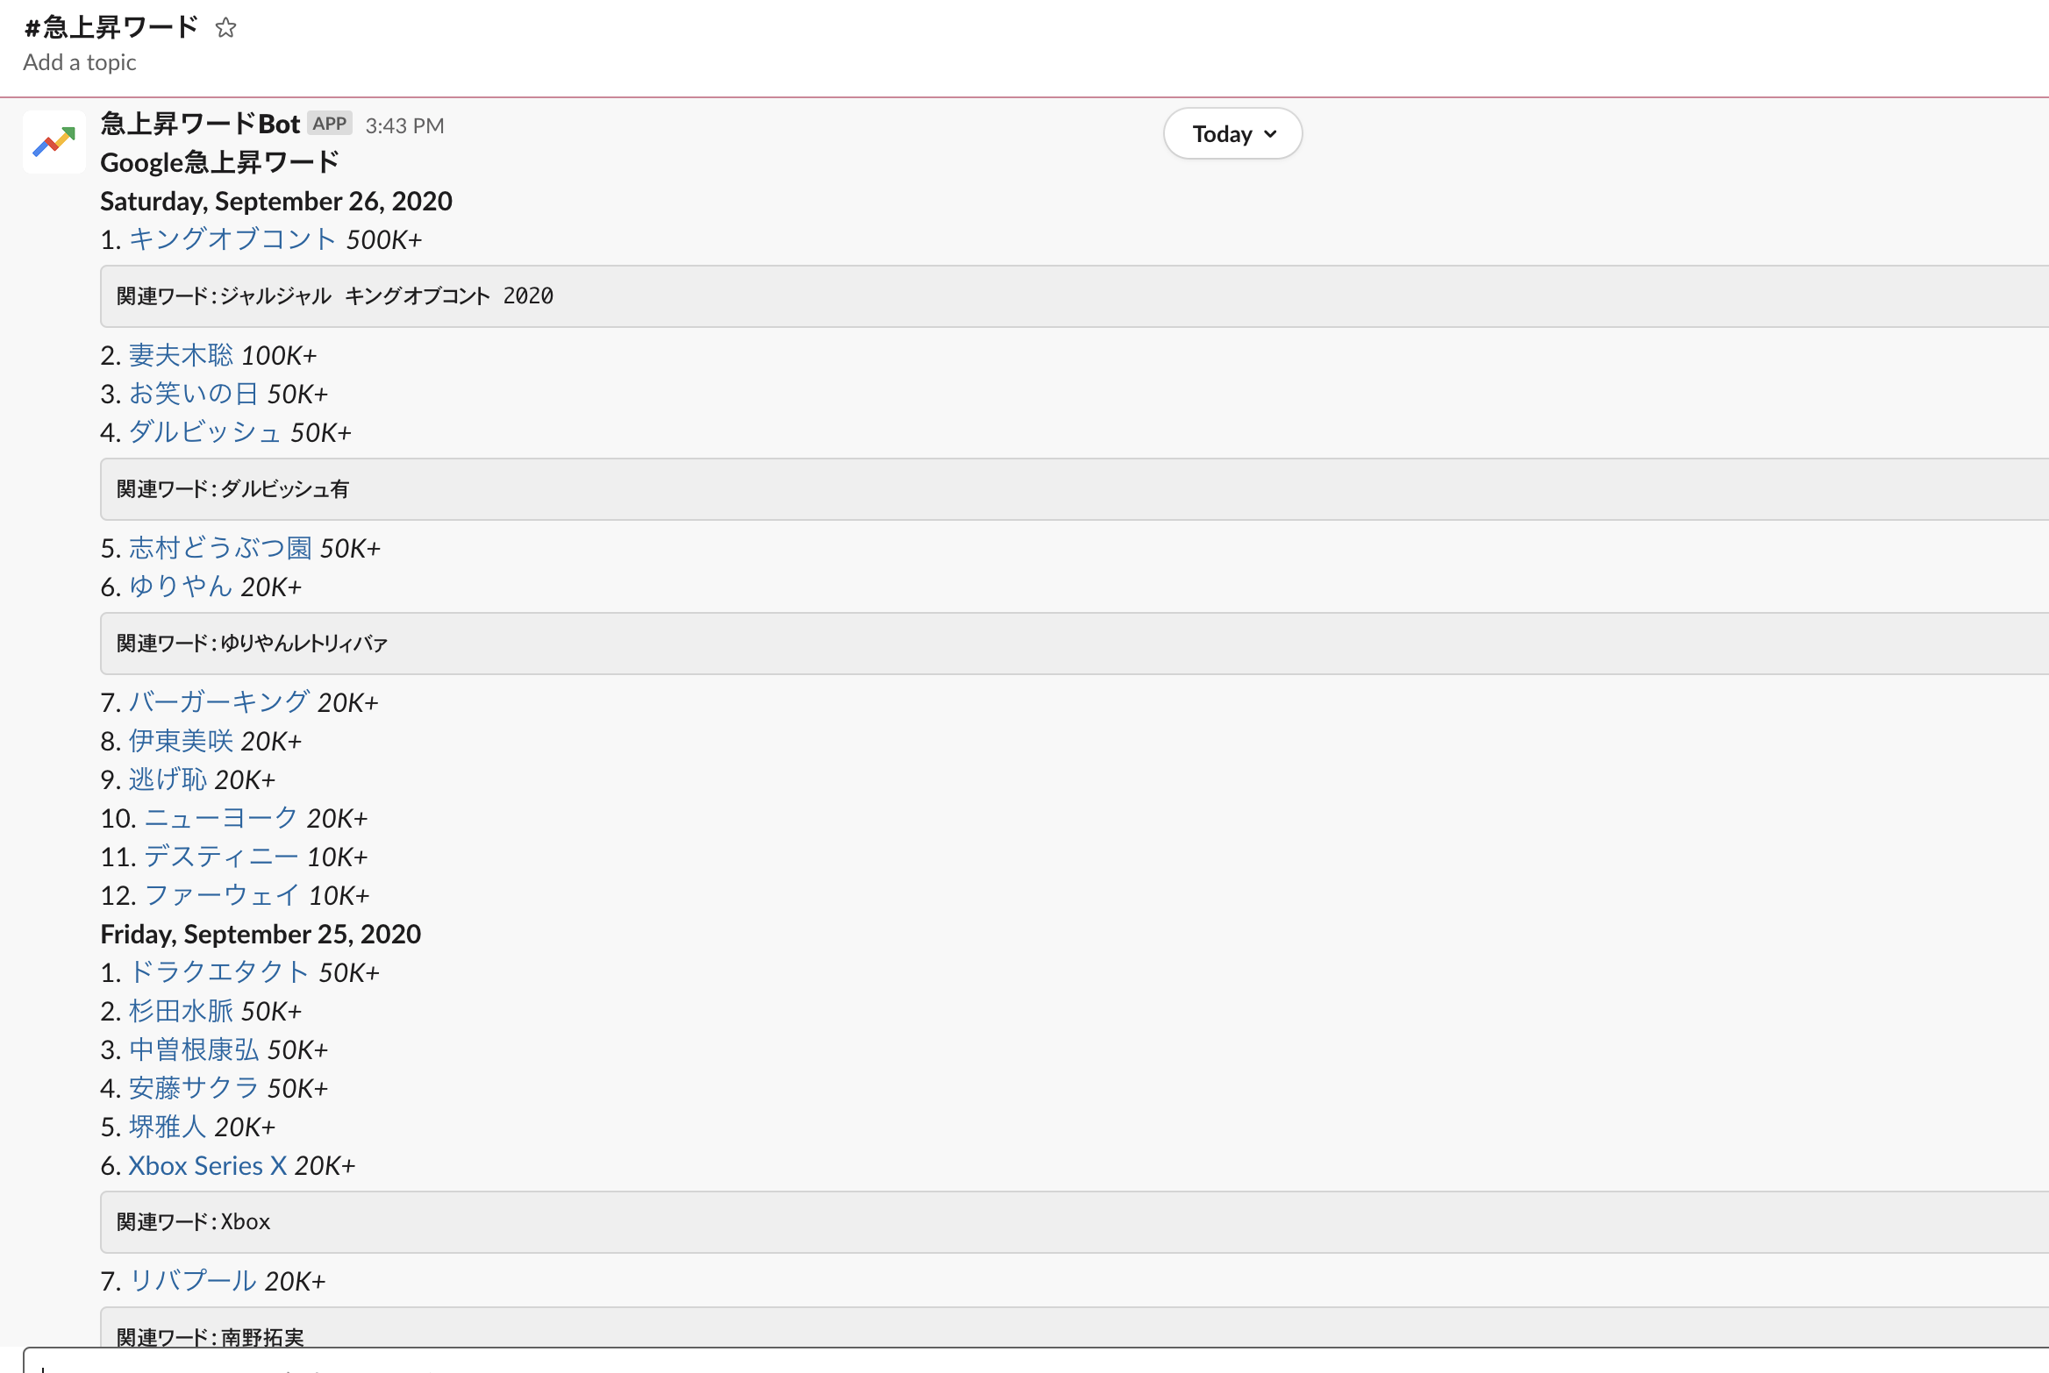Viewport: 2049px width, 1373px height.
Task: Open the 志村どうぶつ園 link
Action: [220, 548]
